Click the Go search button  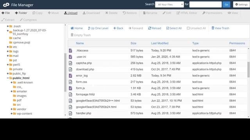coord(226,4)
